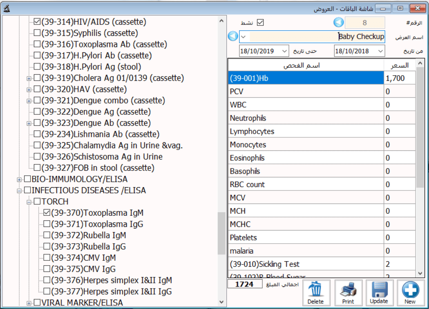Viewport: 429px width, 309px height.
Task: Toggle the active checkbox next to نشط
Action: pos(260,22)
